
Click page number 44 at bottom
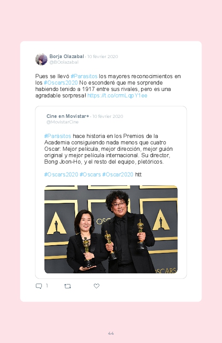coord(111,333)
